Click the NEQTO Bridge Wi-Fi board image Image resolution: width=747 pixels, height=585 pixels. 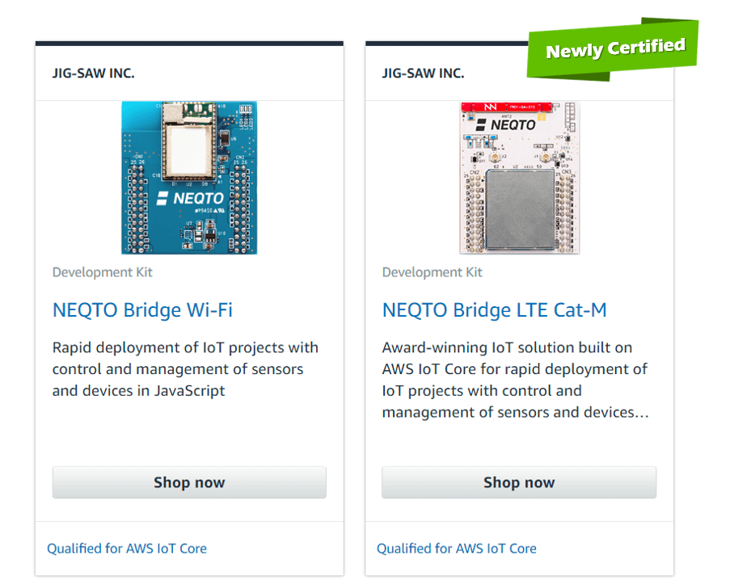click(189, 178)
